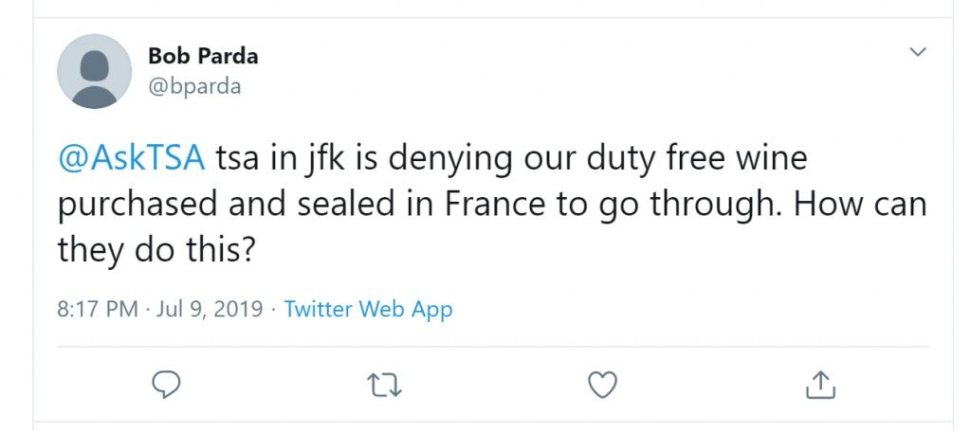Like the tweet with the heart icon

click(602, 385)
